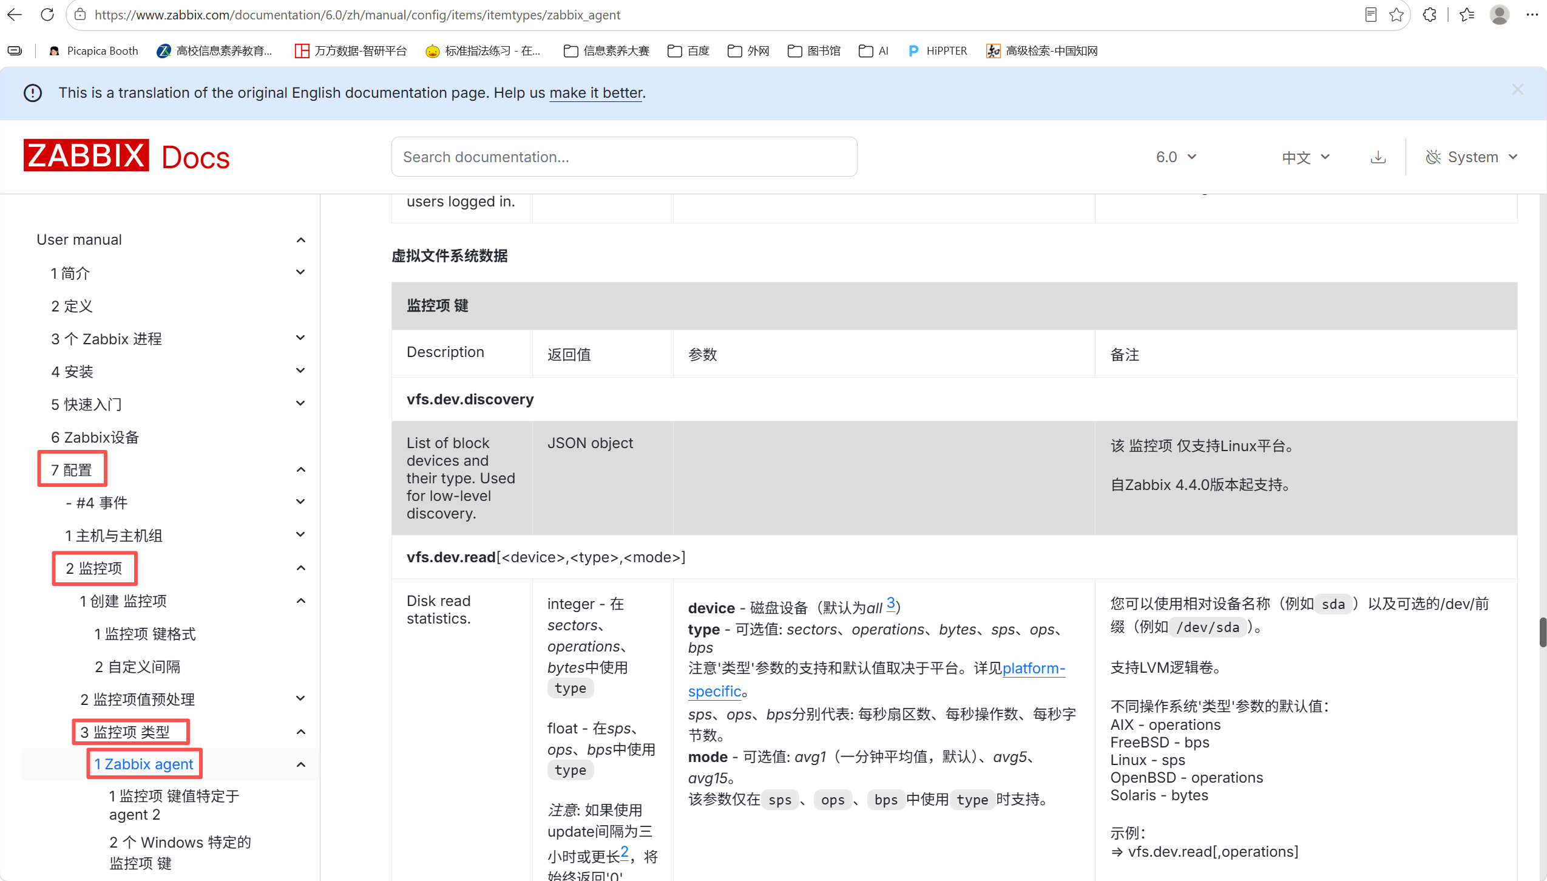Open 图书馆 bookmark folder

click(814, 51)
